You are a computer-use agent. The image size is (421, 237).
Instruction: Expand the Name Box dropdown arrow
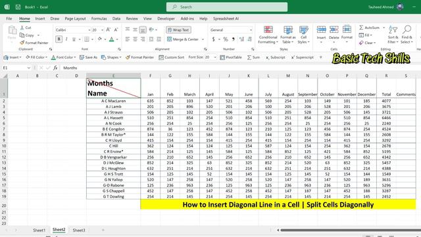pos(29,68)
